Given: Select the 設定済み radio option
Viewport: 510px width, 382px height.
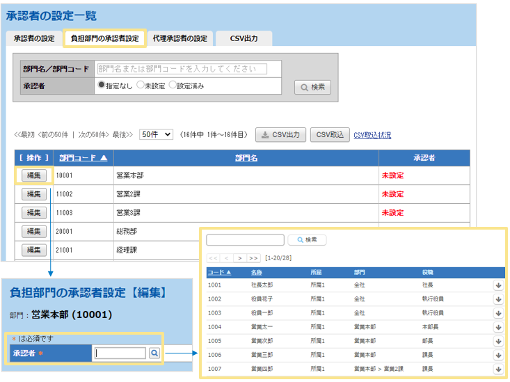Looking at the screenshot, I should coord(173,86).
